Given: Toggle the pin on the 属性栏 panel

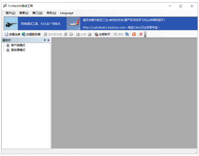Looking at the screenshot, I should click(x=45, y=40).
